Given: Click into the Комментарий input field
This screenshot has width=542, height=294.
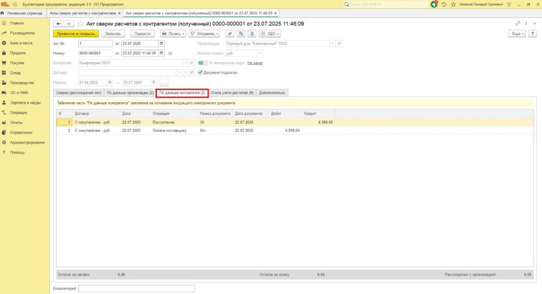Looking at the screenshot, I should point(137,289).
